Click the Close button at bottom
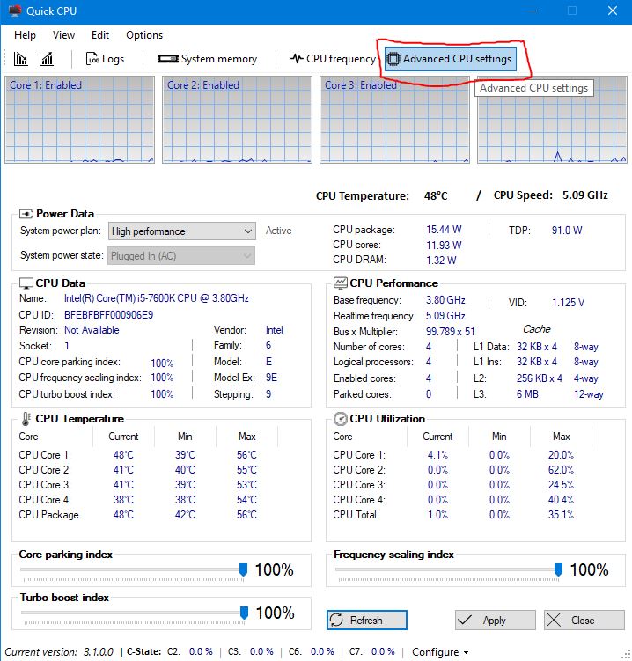This screenshot has height=661, width=632. (x=584, y=621)
